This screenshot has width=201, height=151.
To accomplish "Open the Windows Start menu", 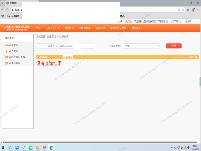I will pyautogui.click(x=4, y=147).
